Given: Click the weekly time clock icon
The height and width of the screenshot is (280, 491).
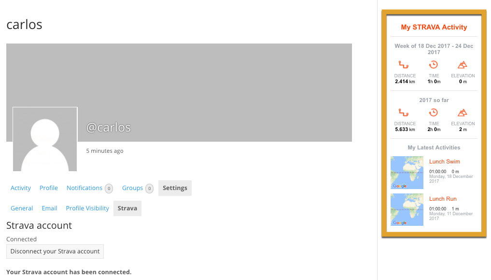Looking at the screenshot, I should click(x=434, y=65).
